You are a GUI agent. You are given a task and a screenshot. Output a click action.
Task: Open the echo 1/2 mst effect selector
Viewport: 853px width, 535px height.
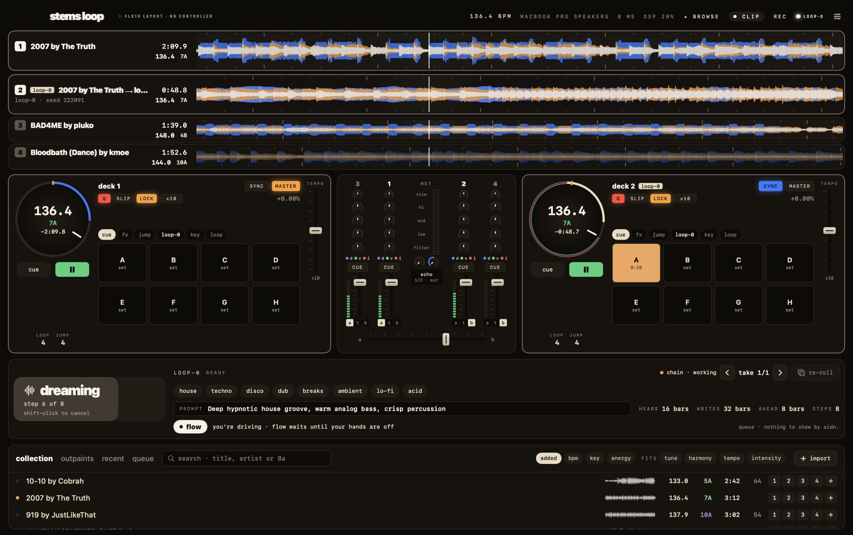(426, 277)
